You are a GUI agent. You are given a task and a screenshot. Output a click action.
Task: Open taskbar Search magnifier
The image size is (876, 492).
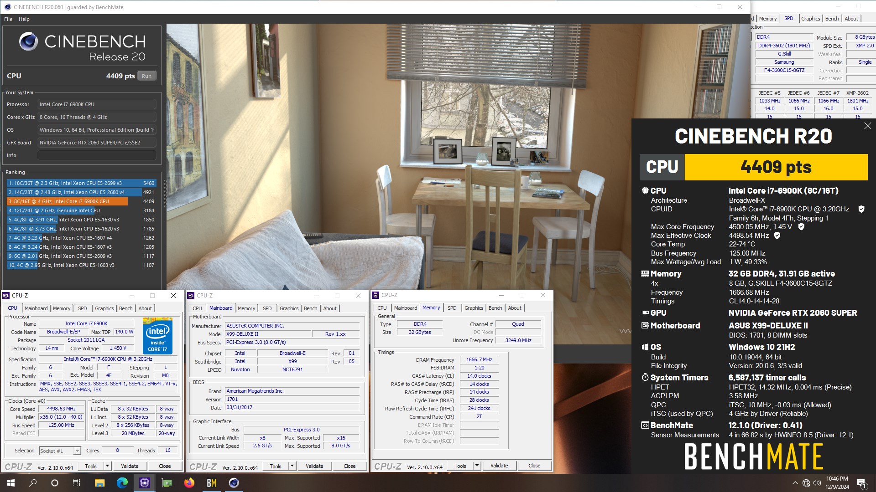pyautogui.click(x=33, y=483)
